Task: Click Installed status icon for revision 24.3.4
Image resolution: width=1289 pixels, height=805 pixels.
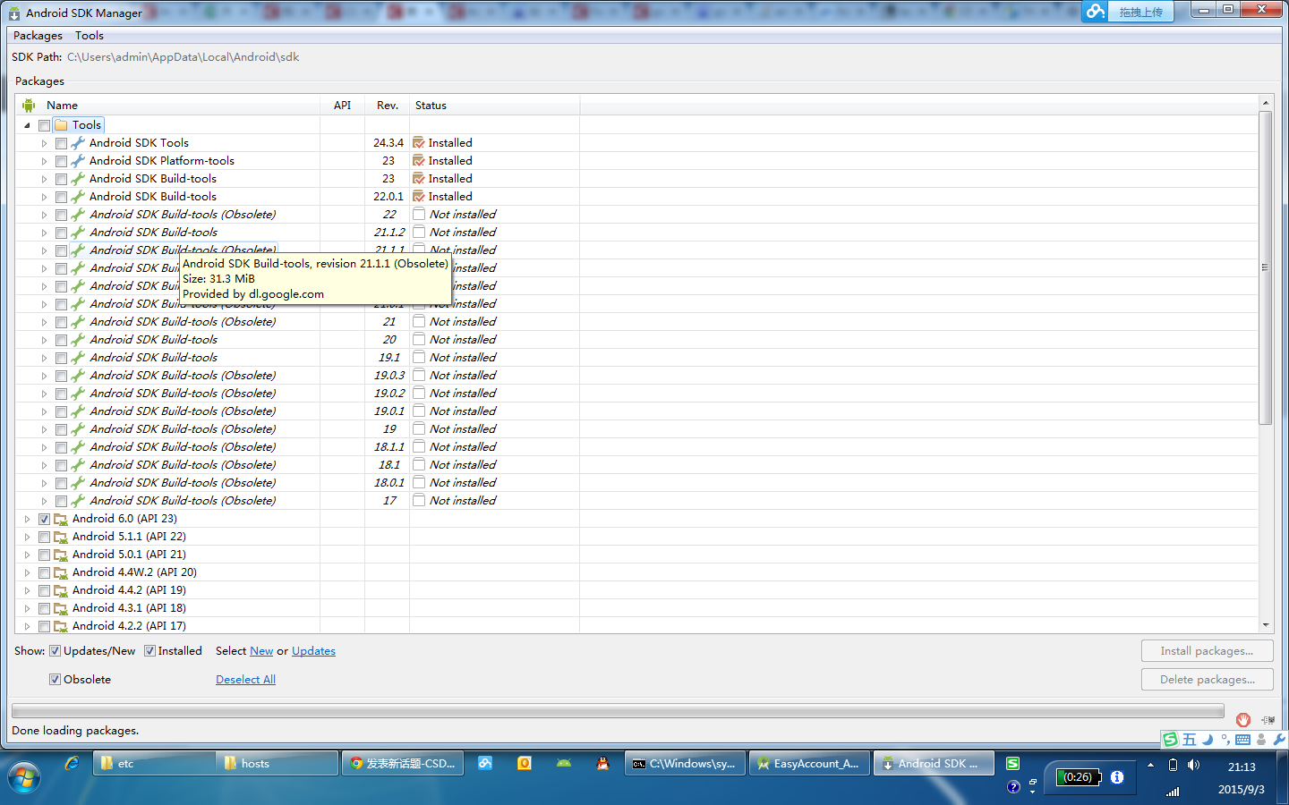Action: tap(418, 143)
